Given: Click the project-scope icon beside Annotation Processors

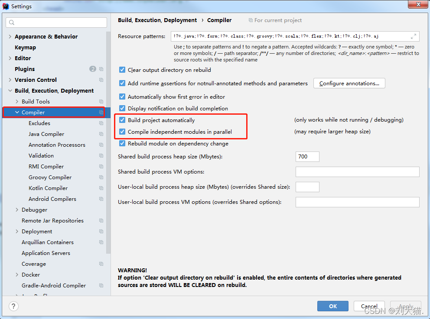Looking at the screenshot, I should (101, 145).
